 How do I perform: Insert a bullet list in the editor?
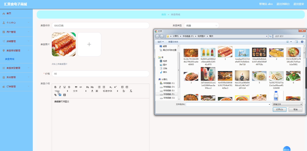pos(104,87)
